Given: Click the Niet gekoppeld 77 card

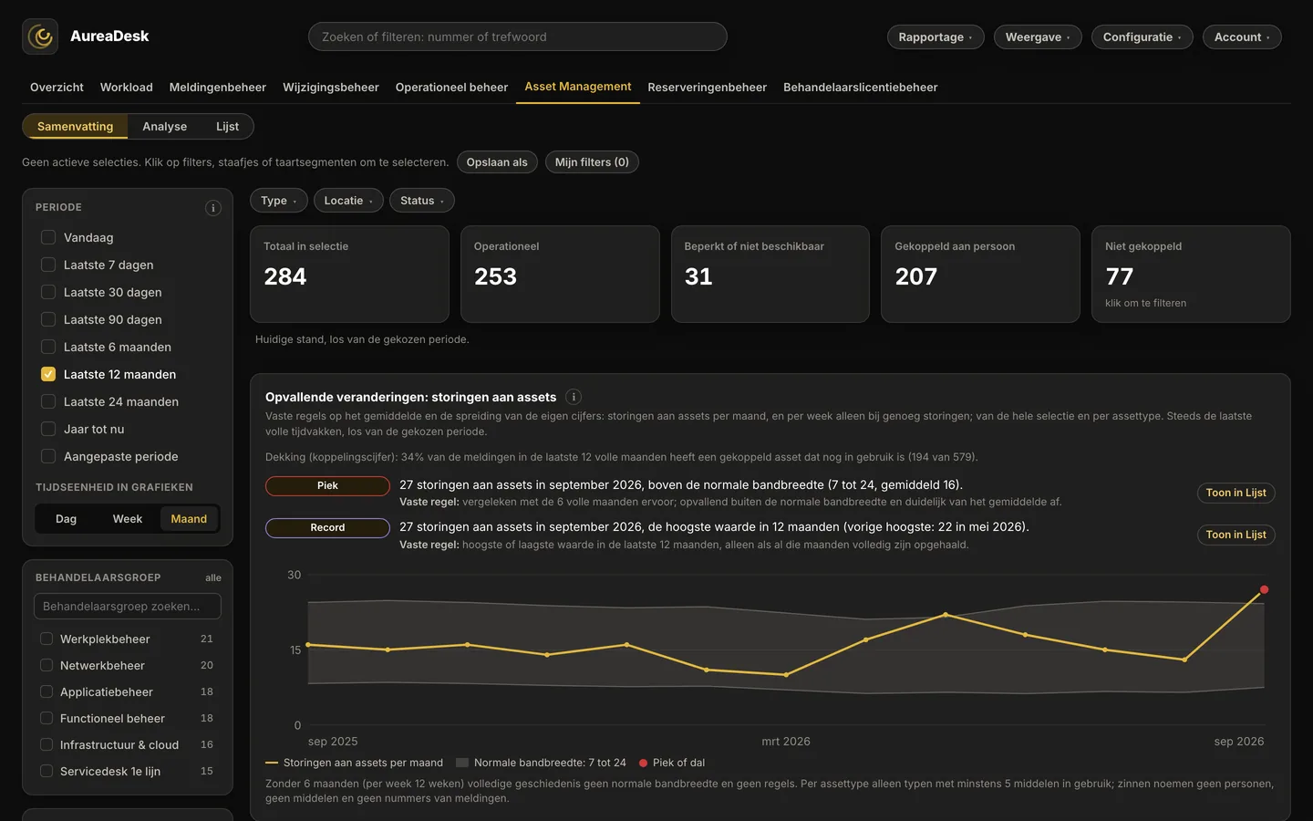Looking at the screenshot, I should 1191,274.
